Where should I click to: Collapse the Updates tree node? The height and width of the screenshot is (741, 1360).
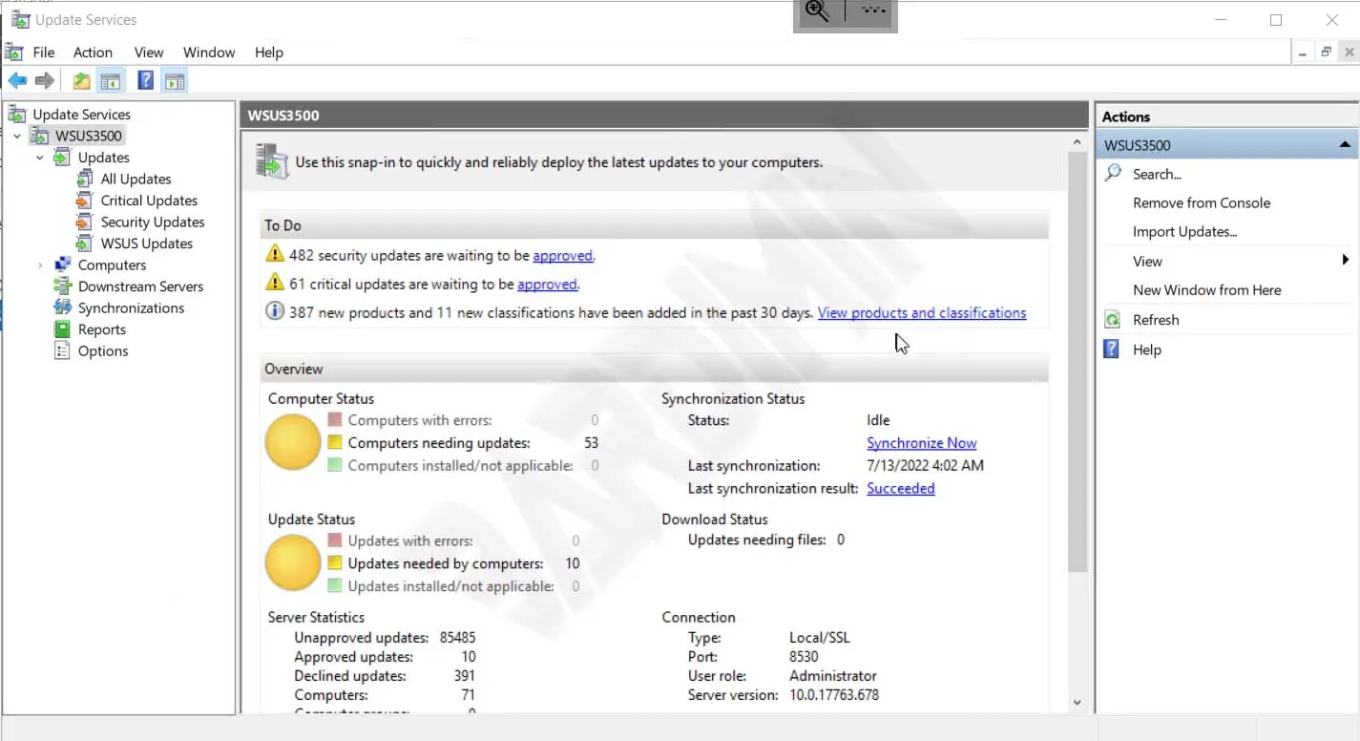pos(39,158)
